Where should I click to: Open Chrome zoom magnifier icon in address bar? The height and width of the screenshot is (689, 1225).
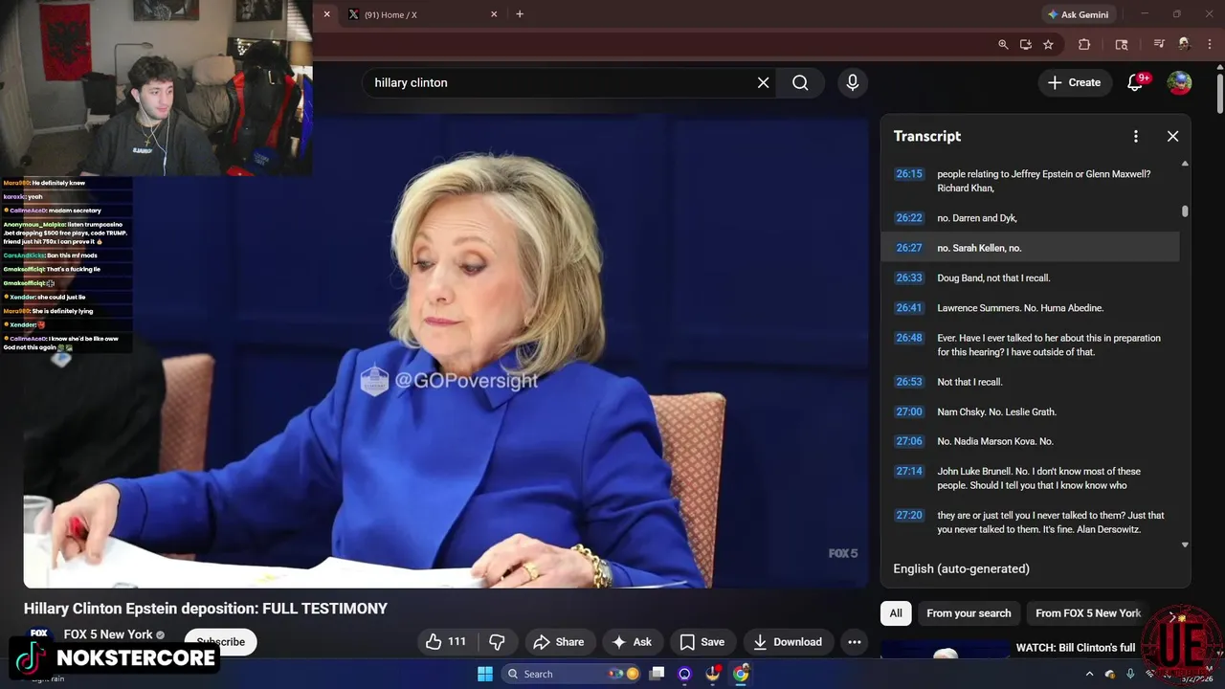click(x=1003, y=44)
